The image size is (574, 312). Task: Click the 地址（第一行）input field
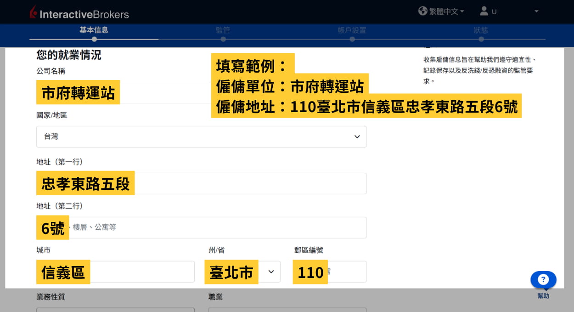click(x=201, y=183)
